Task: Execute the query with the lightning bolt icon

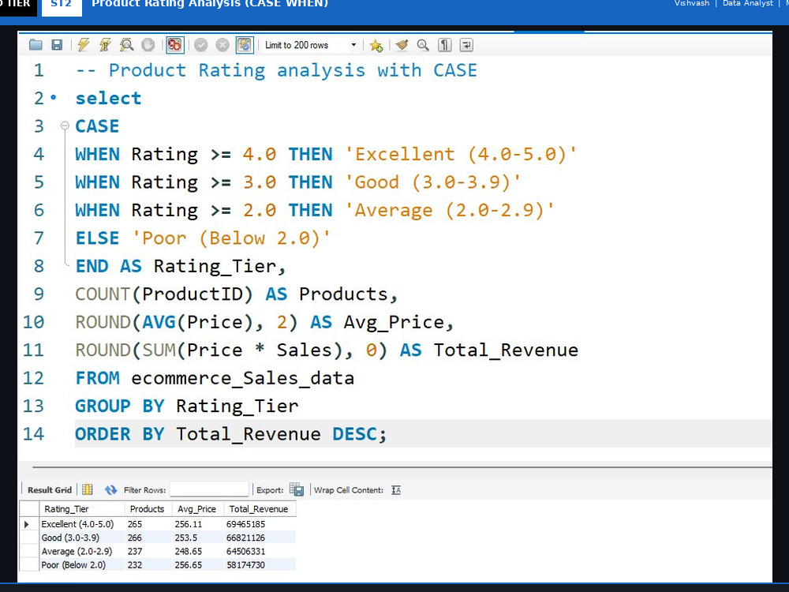Action: (x=84, y=45)
